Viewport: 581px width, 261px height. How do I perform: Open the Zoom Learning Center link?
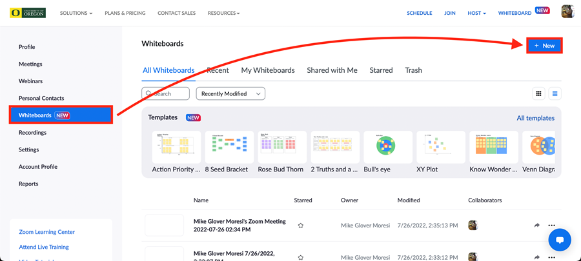(x=46, y=232)
